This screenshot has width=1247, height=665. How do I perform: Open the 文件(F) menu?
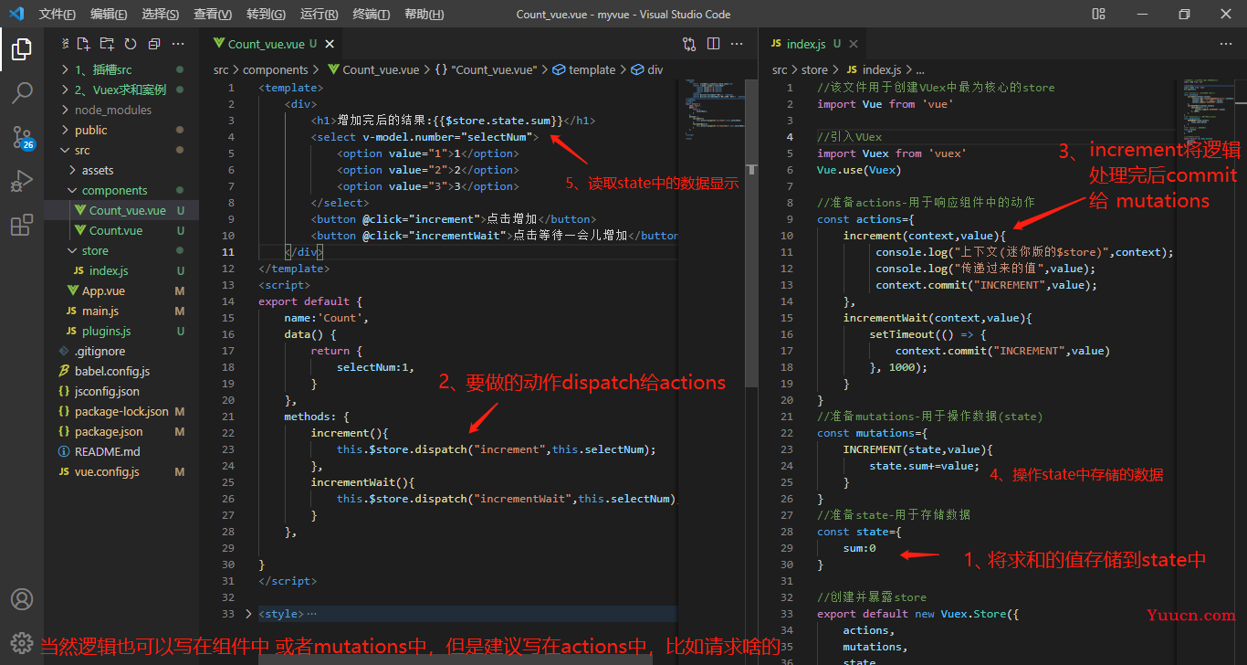pos(58,15)
